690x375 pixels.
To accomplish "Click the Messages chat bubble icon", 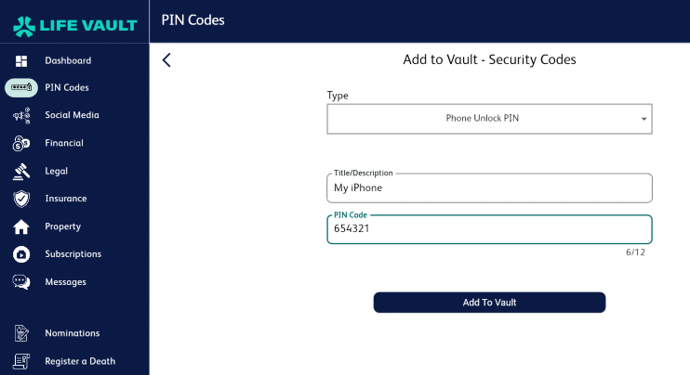I will 21,282.
